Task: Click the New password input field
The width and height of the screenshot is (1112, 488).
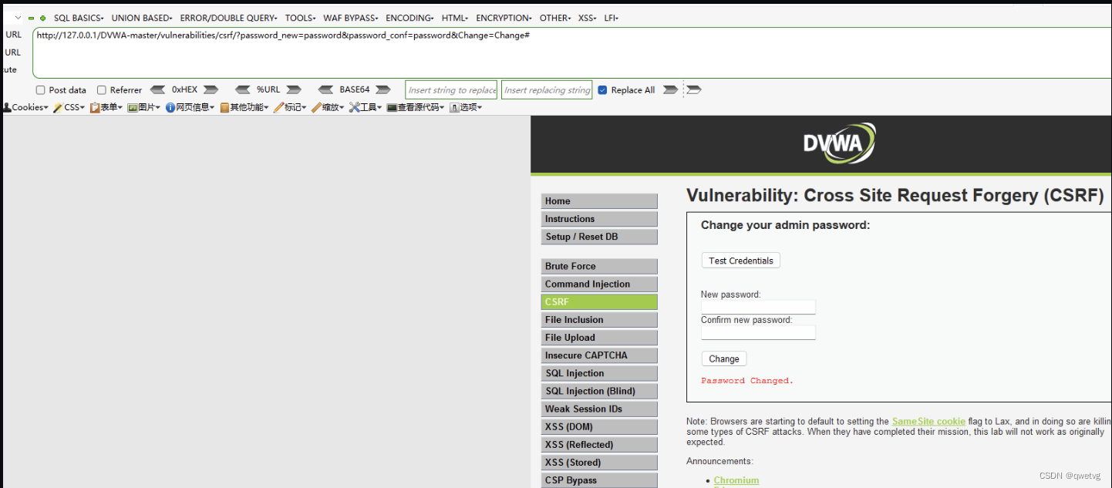Action: 758,307
